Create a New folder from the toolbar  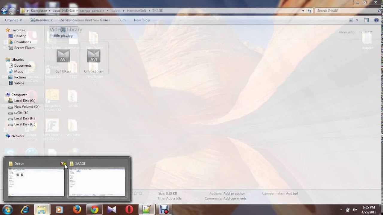142,20
